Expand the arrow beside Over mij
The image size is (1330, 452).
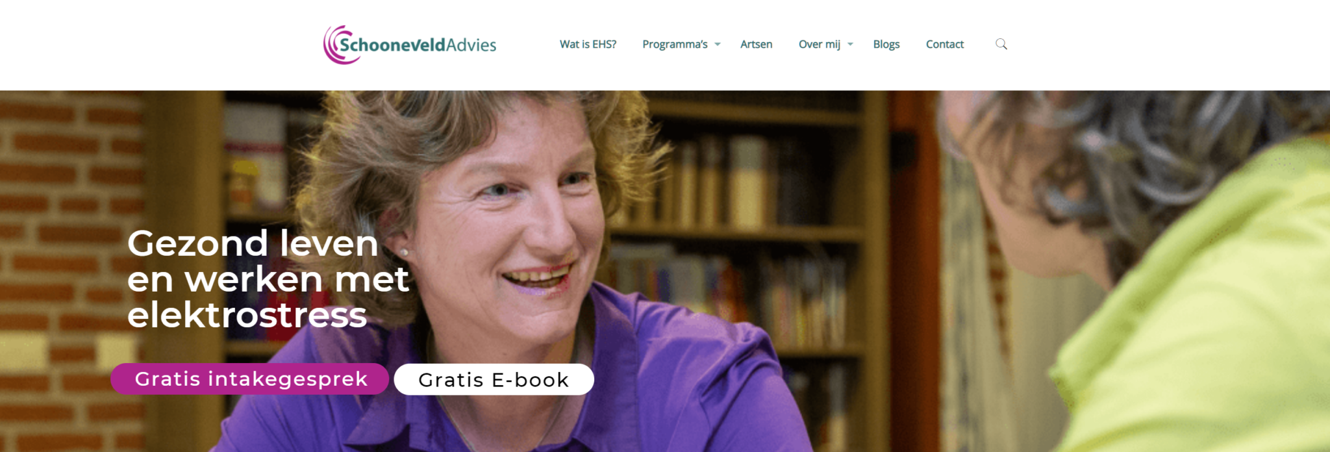pos(850,44)
